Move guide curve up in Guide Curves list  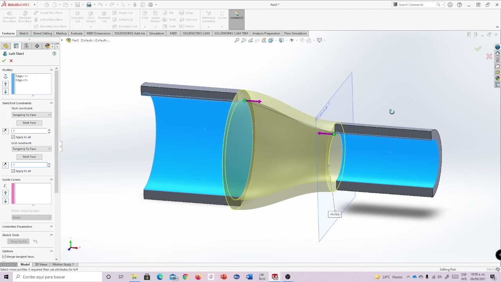pyautogui.click(x=5, y=193)
